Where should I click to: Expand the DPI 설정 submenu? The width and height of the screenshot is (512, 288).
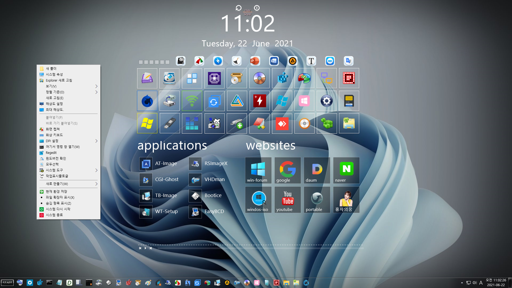[69, 141]
